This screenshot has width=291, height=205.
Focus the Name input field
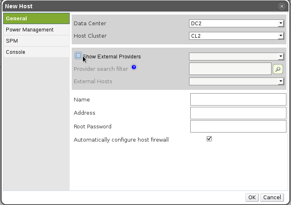click(238, 99)
